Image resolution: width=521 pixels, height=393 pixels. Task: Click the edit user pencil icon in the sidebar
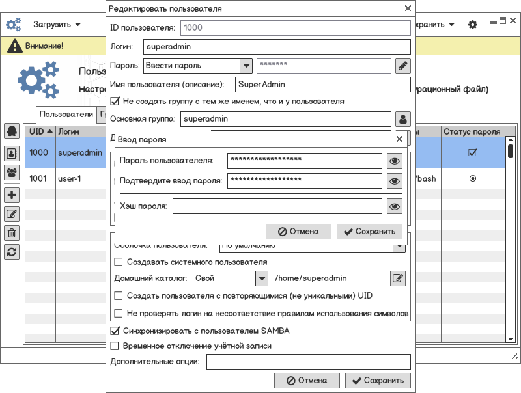pyautogui.click(x=12, y=214)
